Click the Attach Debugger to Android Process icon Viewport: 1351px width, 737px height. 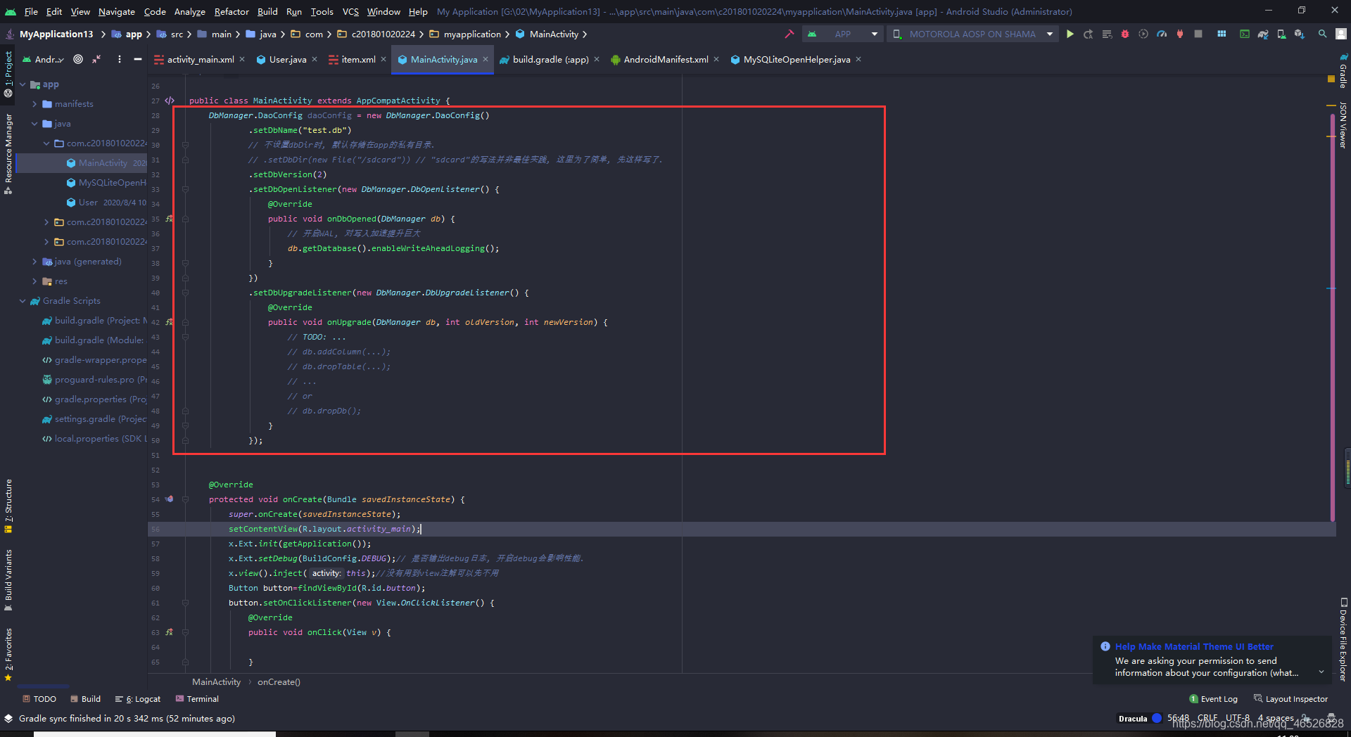point(1180,34)
